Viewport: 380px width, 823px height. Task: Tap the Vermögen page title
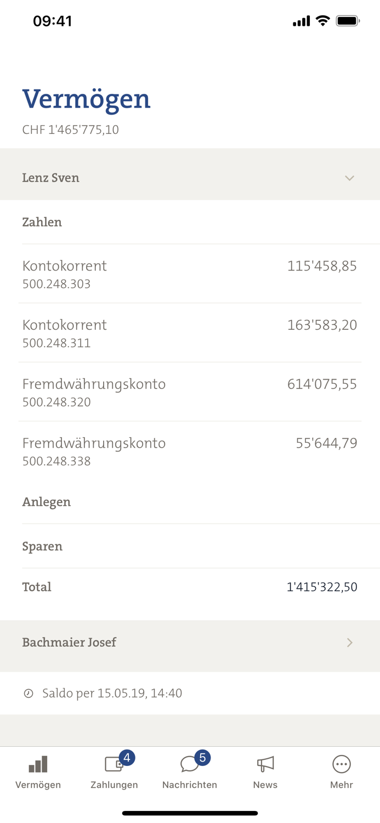[86, 99]
